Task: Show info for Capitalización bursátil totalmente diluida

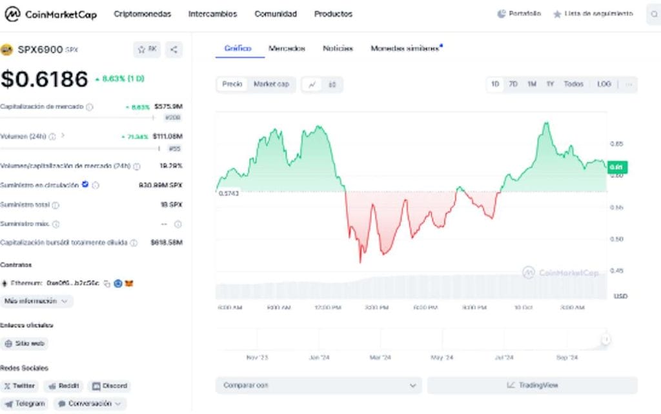Action: [x=134, y=242]
